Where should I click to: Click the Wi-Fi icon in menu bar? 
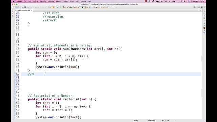pyautogui.click(x=178, y=1)
